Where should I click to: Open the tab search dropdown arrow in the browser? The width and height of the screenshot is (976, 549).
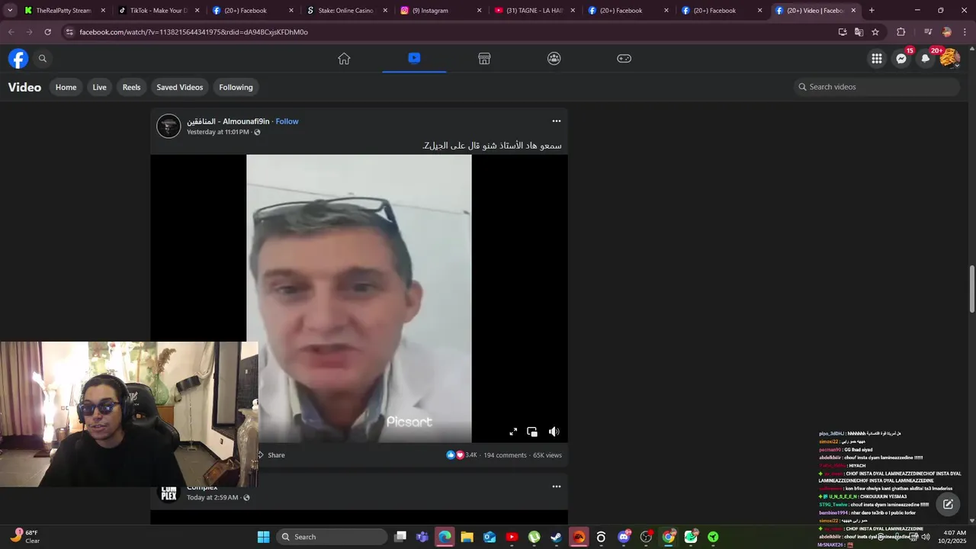(10, 11)
